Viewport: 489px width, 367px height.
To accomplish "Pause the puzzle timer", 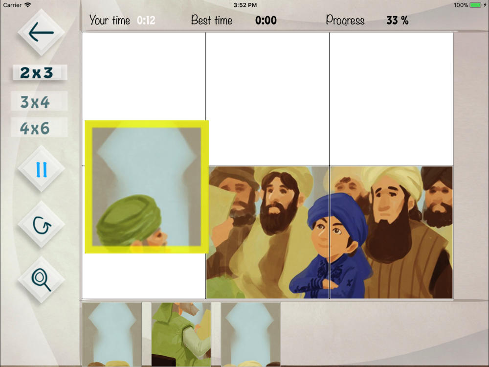I will coord(41,169).
